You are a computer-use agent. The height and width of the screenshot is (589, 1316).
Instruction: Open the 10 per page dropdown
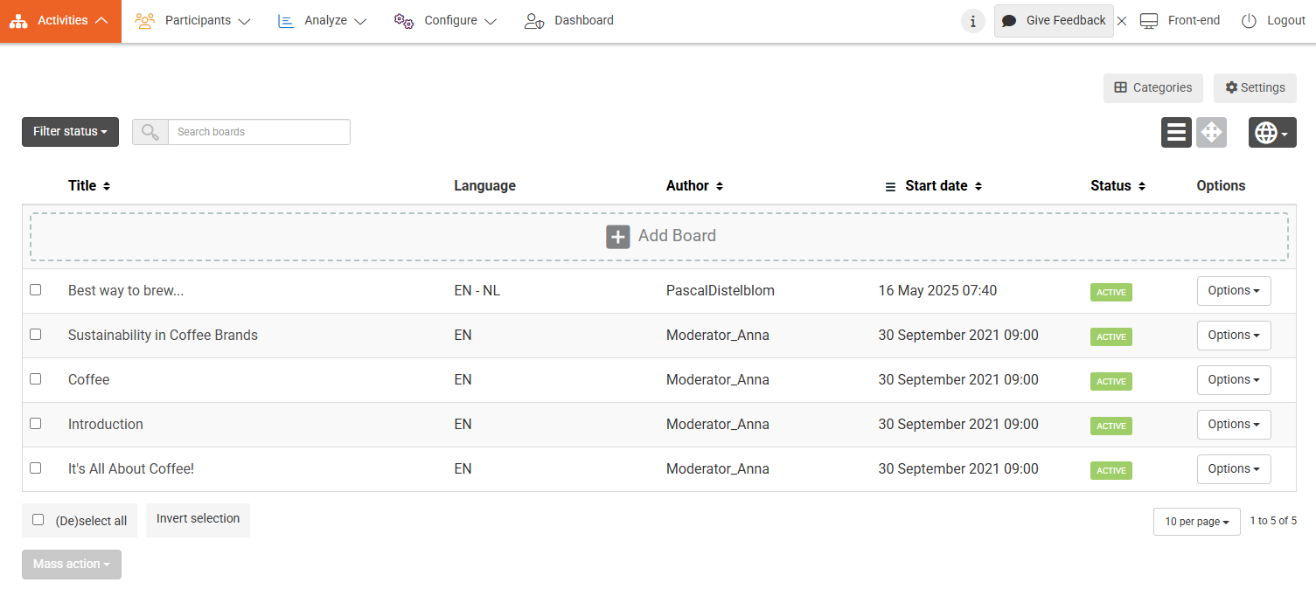pyautogui.click(x=1196, y=522)
